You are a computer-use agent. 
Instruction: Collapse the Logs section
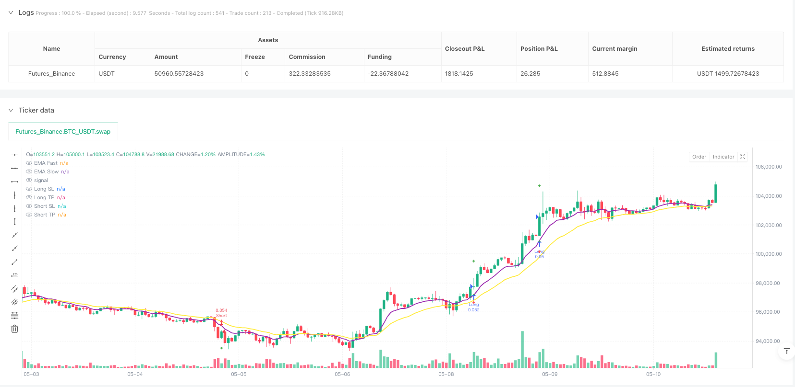coord(11,12)
